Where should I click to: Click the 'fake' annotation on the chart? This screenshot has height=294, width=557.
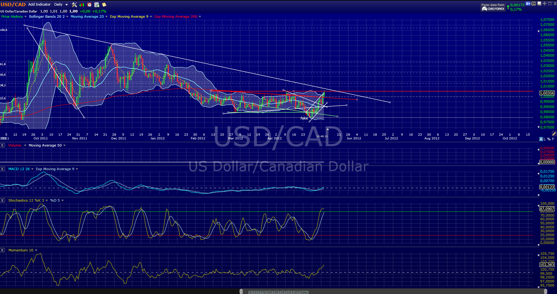pos(304,118)
